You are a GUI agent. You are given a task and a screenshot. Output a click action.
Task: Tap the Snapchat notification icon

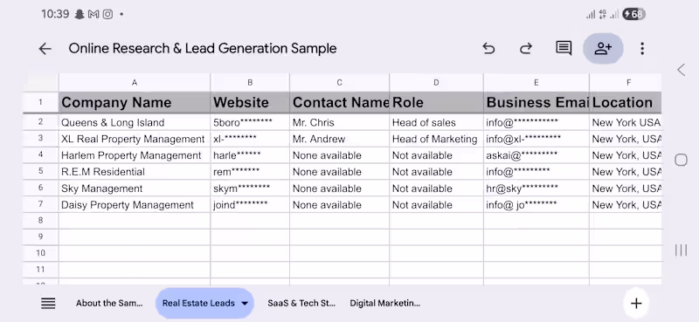click(x=80, y=14)
